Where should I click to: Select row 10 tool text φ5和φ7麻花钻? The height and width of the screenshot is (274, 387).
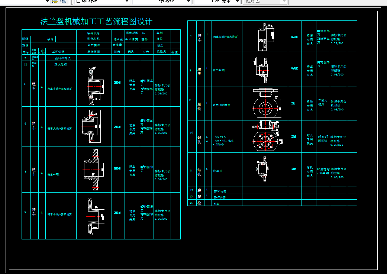click(323, 139)
